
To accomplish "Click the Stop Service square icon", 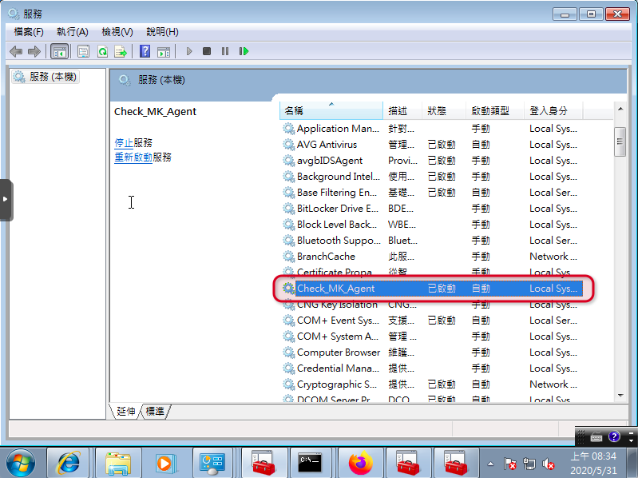I will click(207, 51).
